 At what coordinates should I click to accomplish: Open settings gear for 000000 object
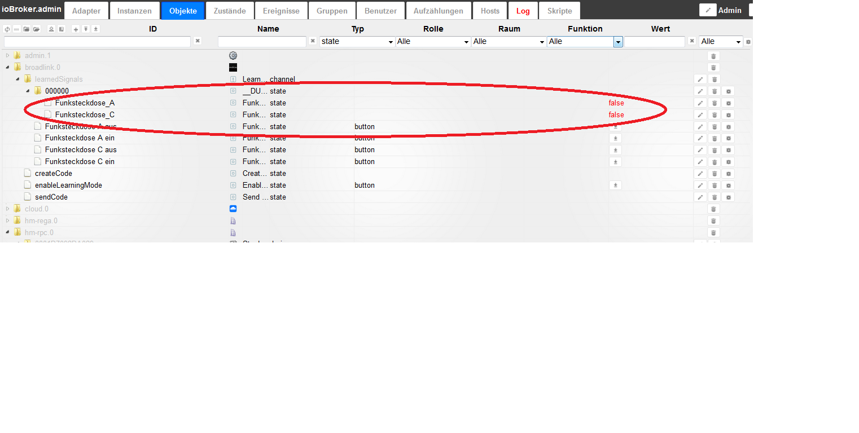729,91
